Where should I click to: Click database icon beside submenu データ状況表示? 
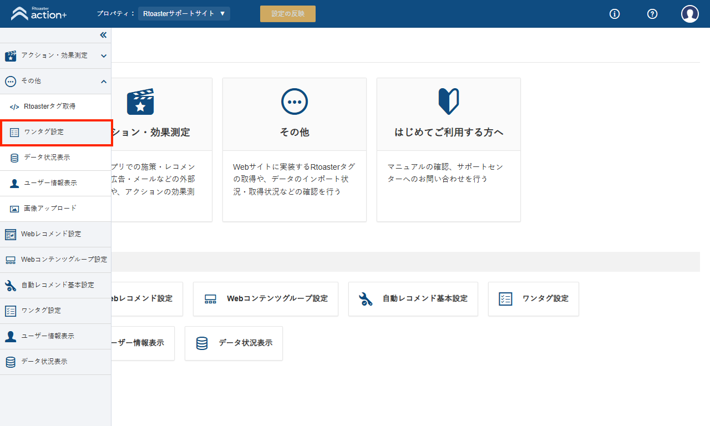pyautogui.click(x=14, y=158)
